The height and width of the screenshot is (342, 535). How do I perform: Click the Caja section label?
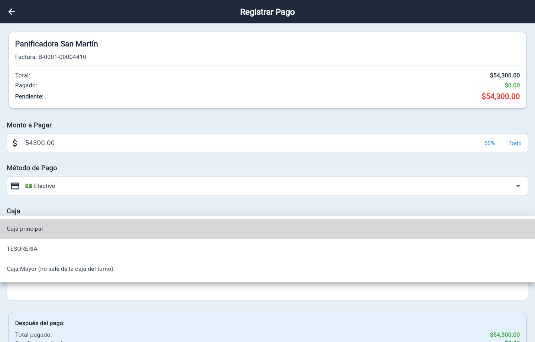tap(13, 211)
